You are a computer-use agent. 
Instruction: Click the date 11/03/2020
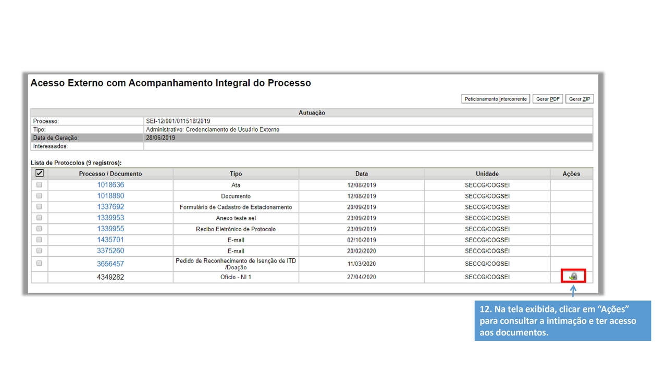tap(362, 264)
